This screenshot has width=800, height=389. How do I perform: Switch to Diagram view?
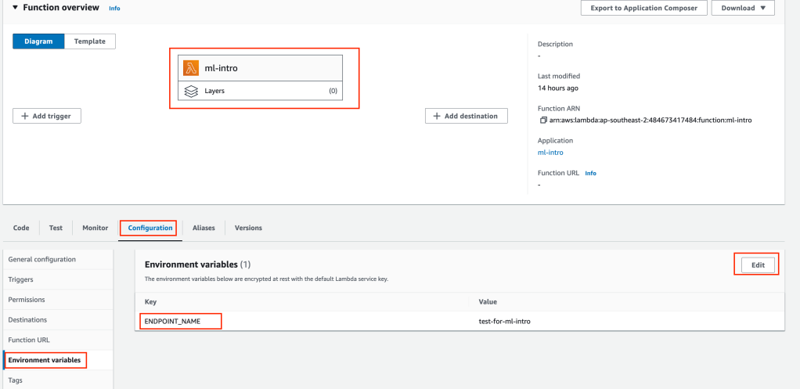[38, 41]
